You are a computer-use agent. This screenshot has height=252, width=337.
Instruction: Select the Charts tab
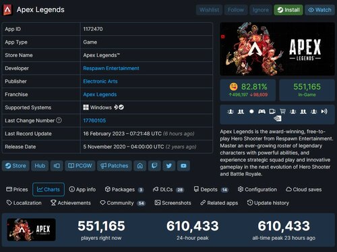(49, 190)
